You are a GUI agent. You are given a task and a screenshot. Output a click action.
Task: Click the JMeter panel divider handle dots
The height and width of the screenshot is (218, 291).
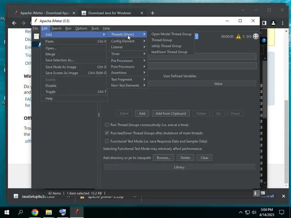pyautogui.click(x=99, y=115)
